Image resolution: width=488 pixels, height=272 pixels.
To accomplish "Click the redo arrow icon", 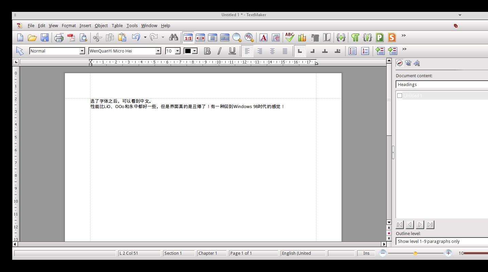I will point(154,37).
